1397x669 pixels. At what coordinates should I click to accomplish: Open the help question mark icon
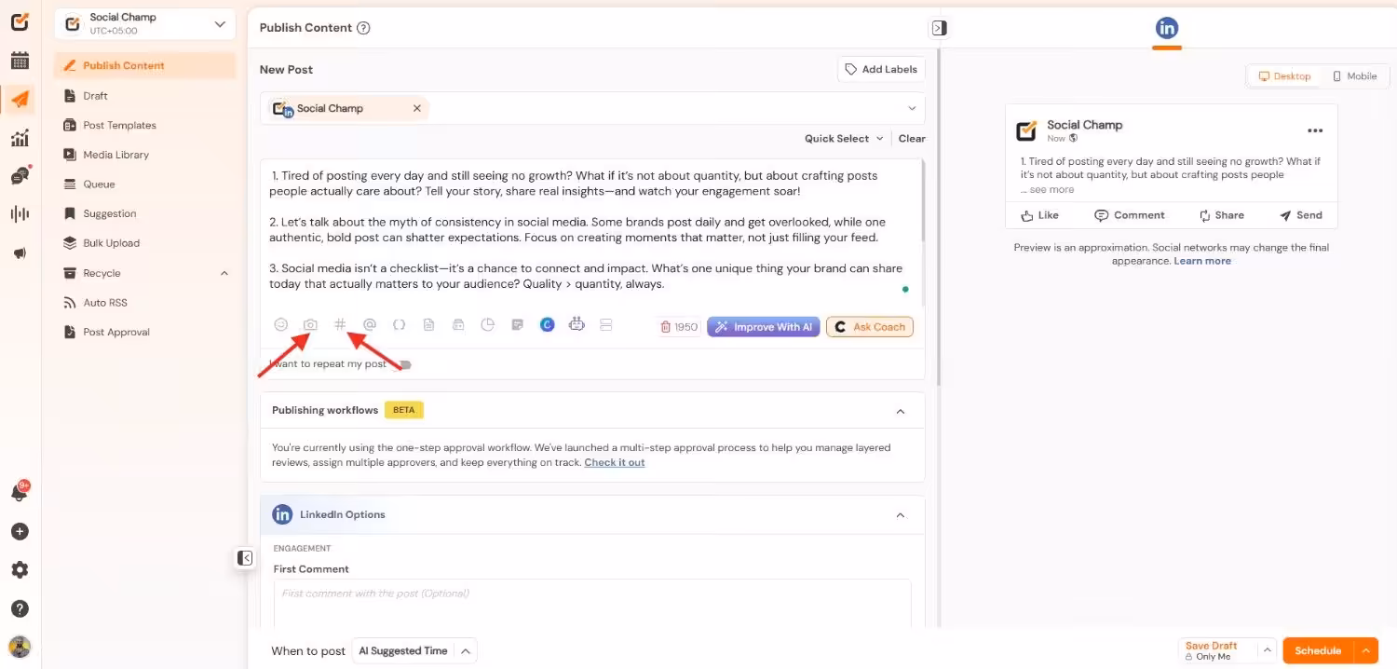(20, 608)
